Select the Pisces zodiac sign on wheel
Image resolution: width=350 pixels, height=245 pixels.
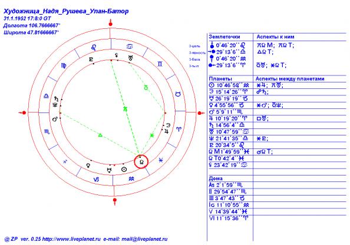point(161,160)
